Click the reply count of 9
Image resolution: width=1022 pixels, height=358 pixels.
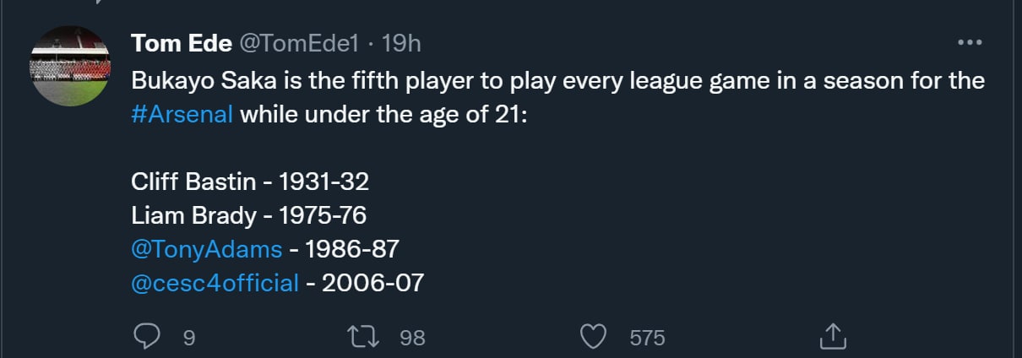tap(189, 338)
